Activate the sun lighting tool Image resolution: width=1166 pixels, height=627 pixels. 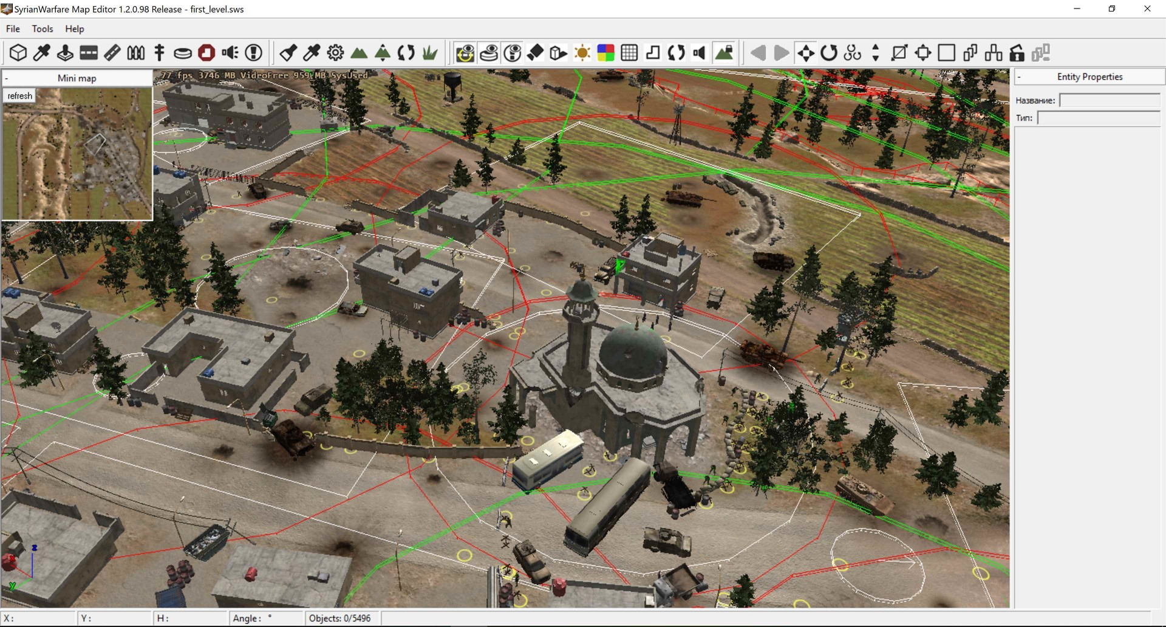(x=582, y=53)
